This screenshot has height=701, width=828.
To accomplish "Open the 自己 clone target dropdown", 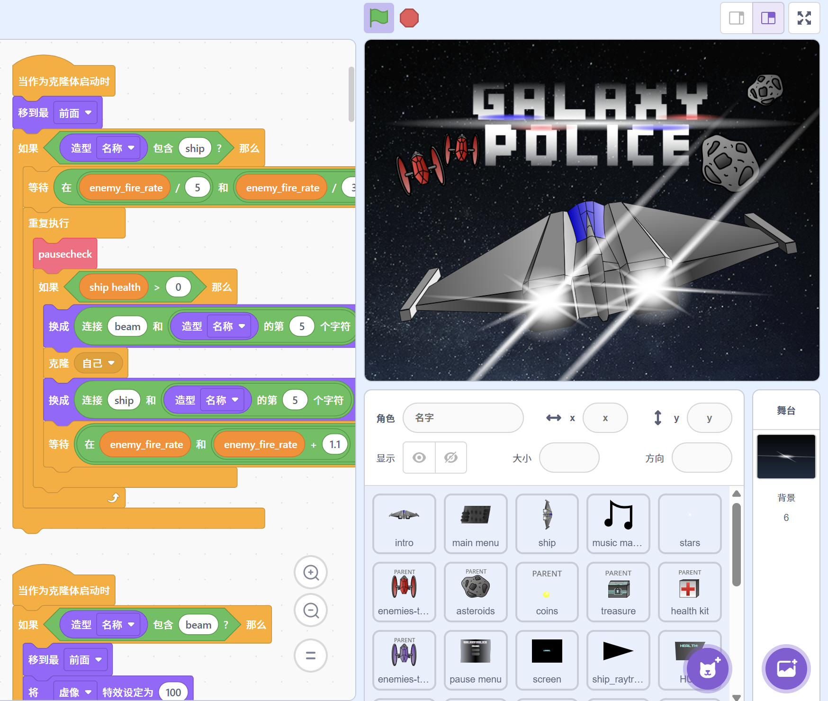I will tap(99, 363).
